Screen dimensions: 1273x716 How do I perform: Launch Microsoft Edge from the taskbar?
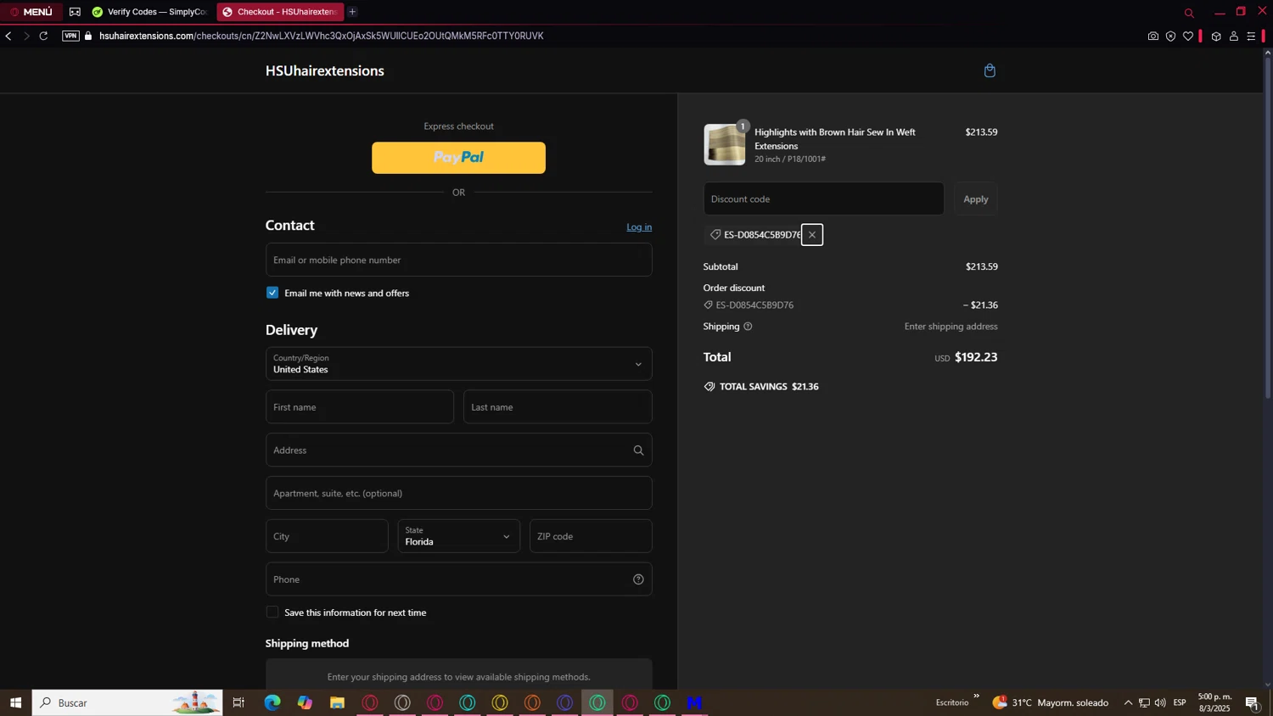click(x=272, y=702)
